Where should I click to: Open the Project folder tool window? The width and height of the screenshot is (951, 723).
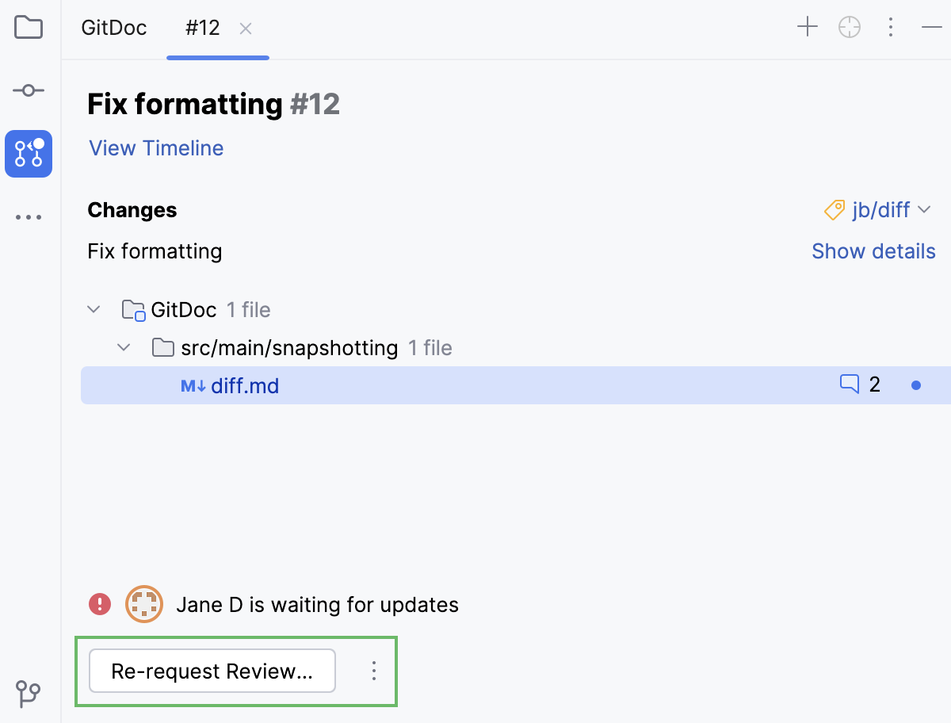tap(29, 28)
